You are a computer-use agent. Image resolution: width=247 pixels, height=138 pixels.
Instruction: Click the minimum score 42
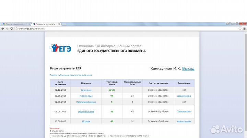(x=132, y=111)
